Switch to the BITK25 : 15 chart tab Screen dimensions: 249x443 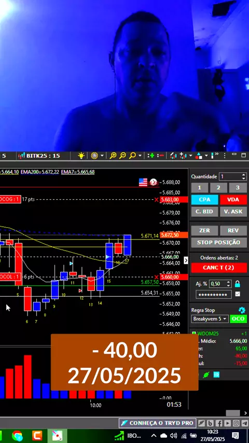pos(39,156)
